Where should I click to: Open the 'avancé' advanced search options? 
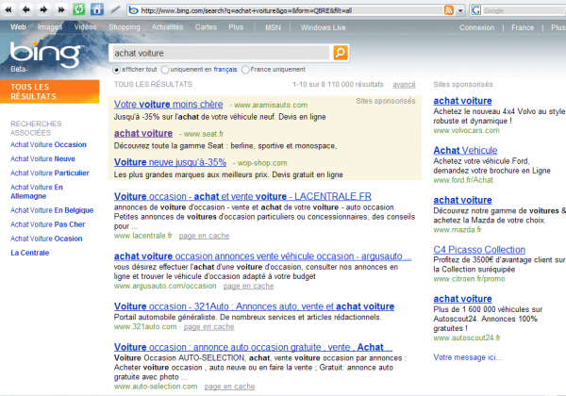pos(404,85)
